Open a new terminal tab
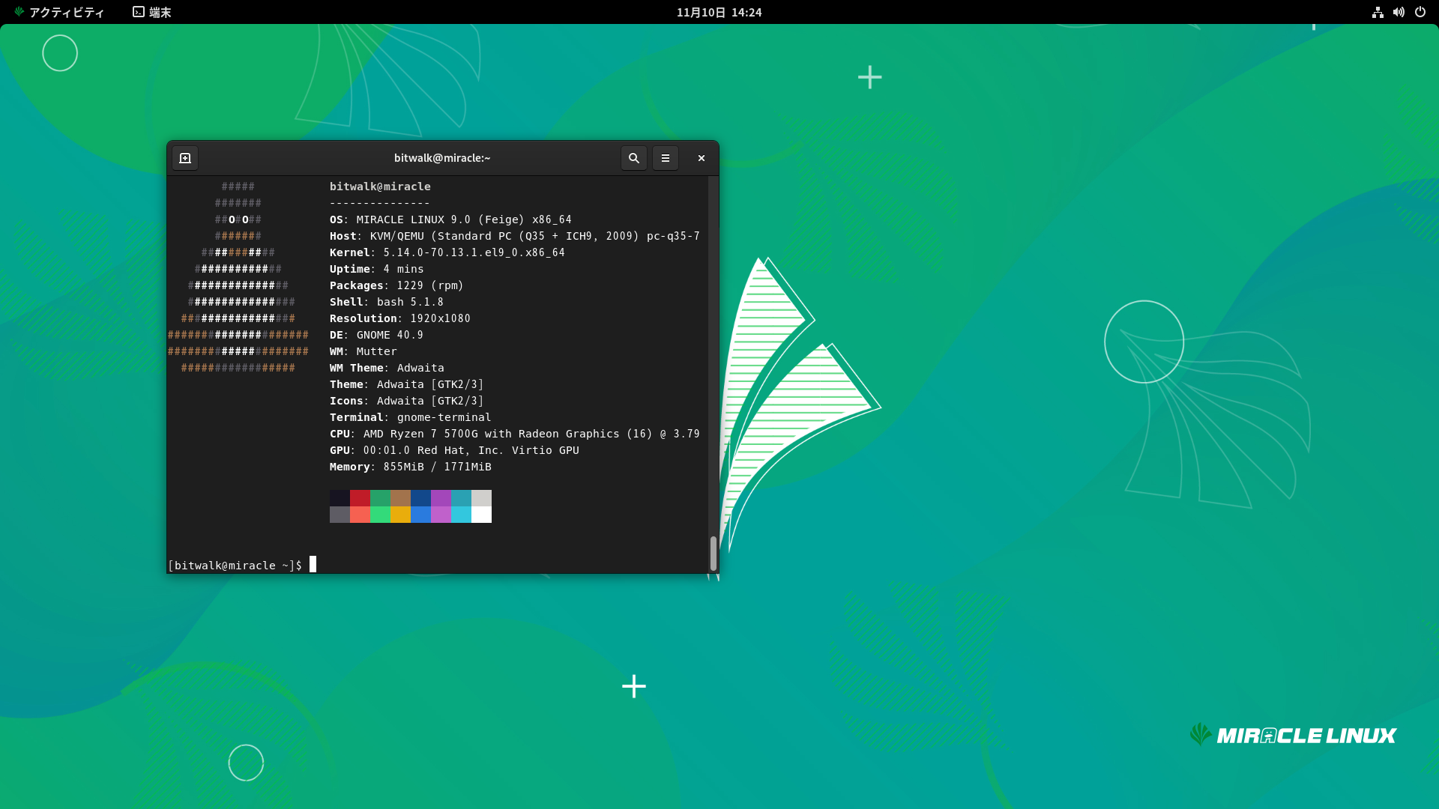 click(x=185, y=158)
